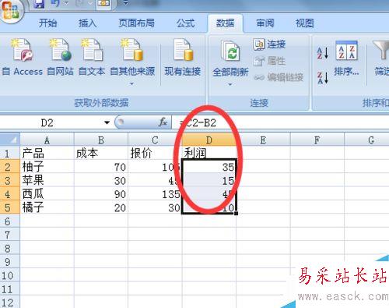
Task: Switch to the 审阅 tab
Action: pyautogui.click(x=265, y=23)
